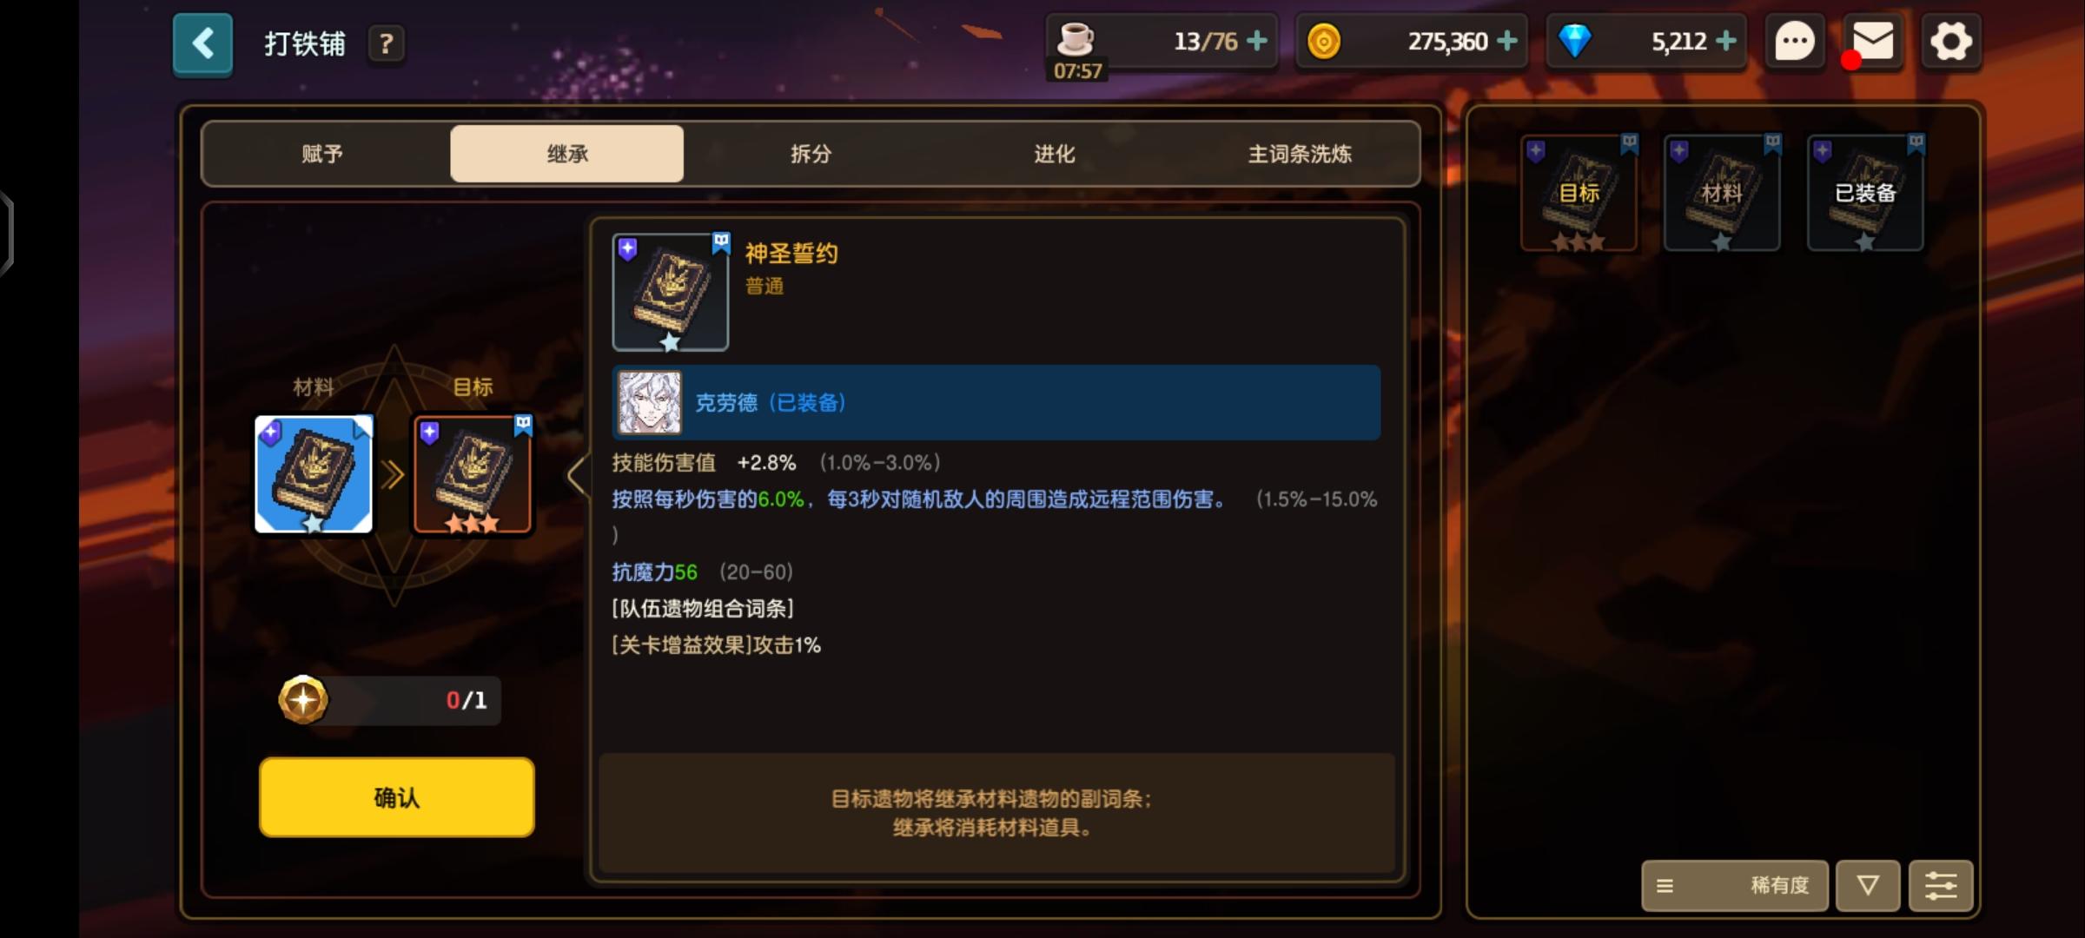The image size is (2085, 938).
Task: Add gold coins with plus button
Action: pos(1507,41)
